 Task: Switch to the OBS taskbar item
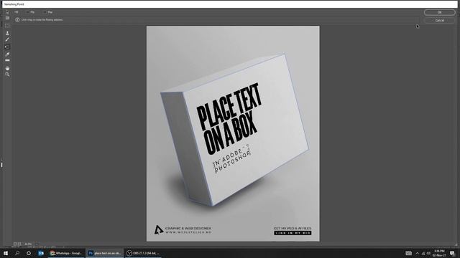144,253
